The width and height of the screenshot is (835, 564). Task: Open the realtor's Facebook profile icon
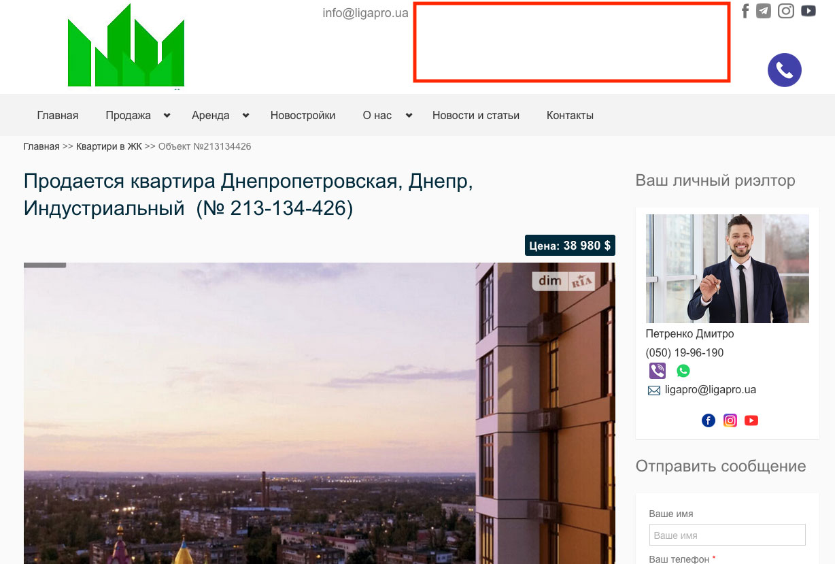(x=709, y=420)
